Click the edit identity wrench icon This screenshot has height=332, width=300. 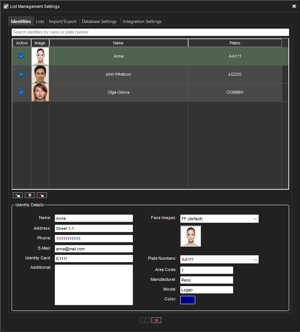(30, 195)
